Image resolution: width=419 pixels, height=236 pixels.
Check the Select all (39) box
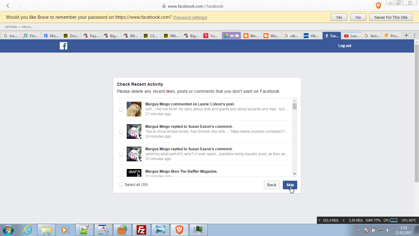pyautogui.click(x=121, y=185)
